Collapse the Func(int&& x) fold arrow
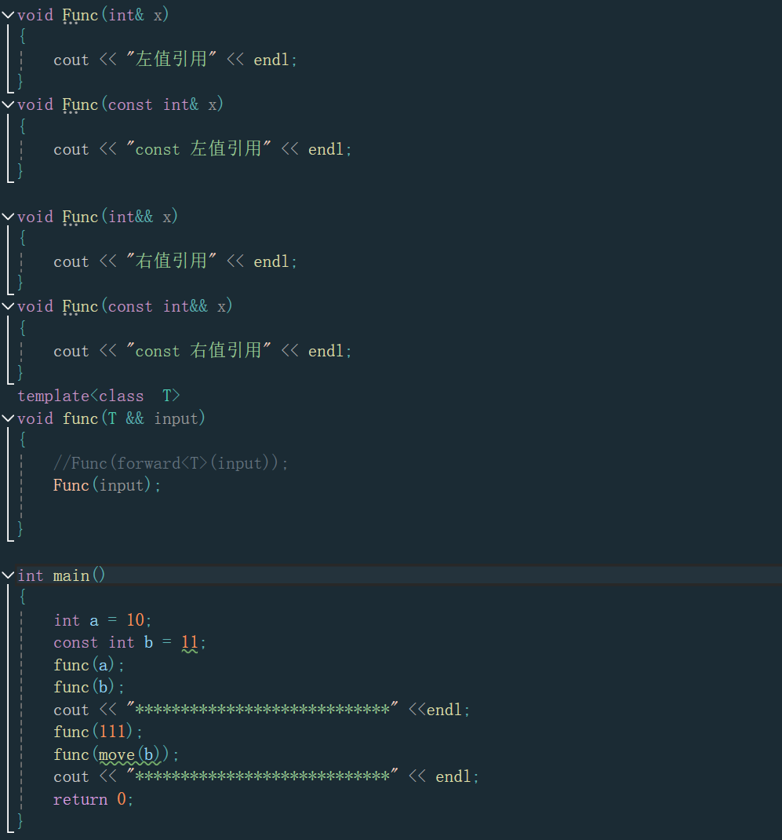782x840 pixels. (8, 217)
